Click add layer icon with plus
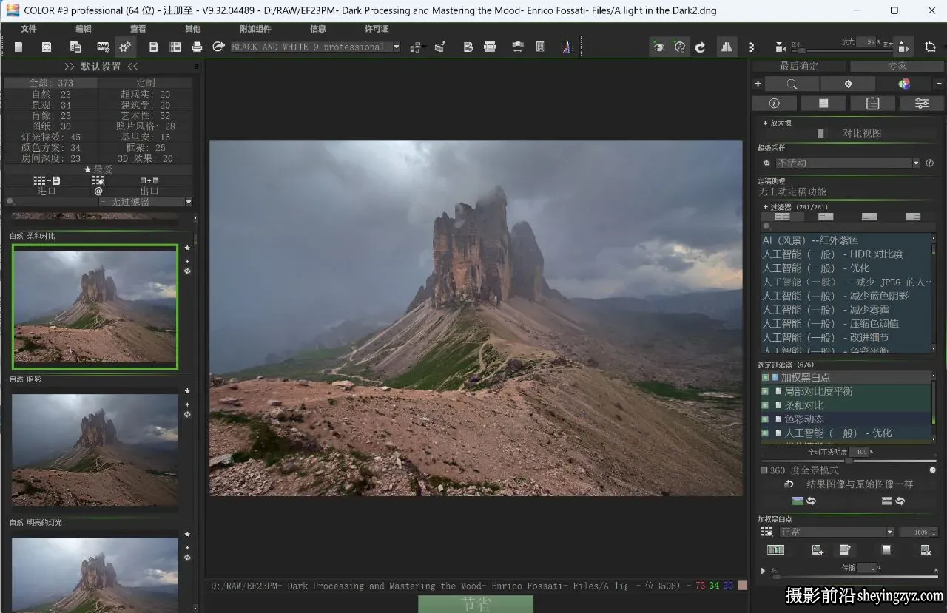Image resolution: width=947 pixels, height=613 pixels. point(817,549)
